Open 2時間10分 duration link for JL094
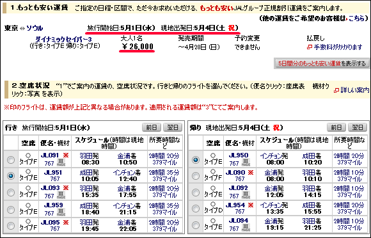371x238 pixels. pos(349,221)
